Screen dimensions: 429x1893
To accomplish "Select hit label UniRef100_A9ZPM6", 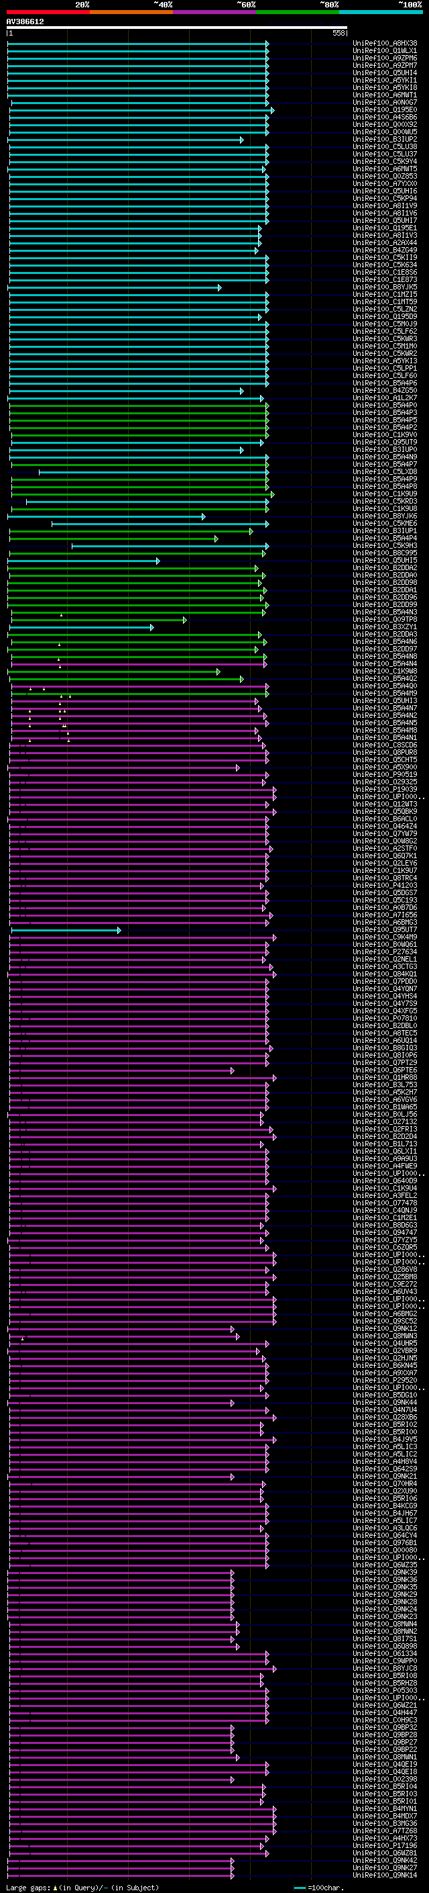I will (385, 58).
